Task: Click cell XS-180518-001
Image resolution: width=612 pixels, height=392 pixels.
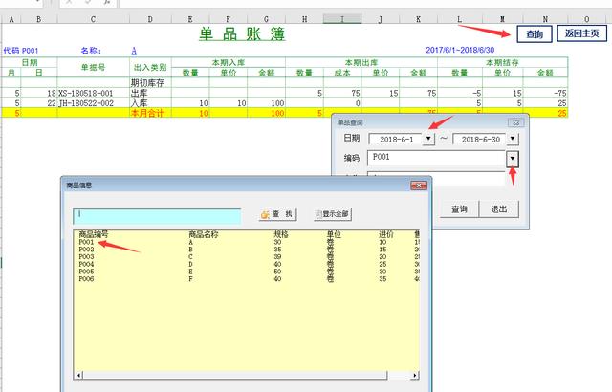Action: (94, 94)
